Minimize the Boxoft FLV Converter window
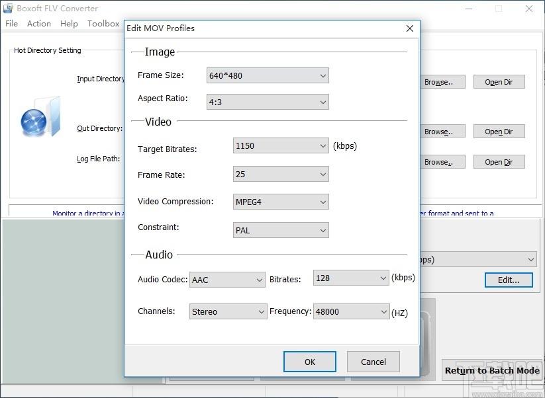 (x=469, y=9)
